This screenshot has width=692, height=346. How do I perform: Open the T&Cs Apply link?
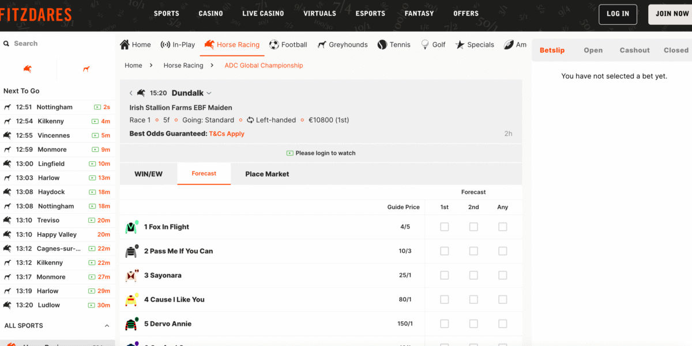[x=227, y=134]
